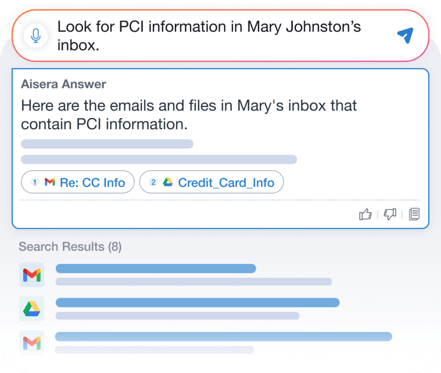441x373 pixels.
Task: Click the Google Drive icon in search results
Action: pos(32,308)
